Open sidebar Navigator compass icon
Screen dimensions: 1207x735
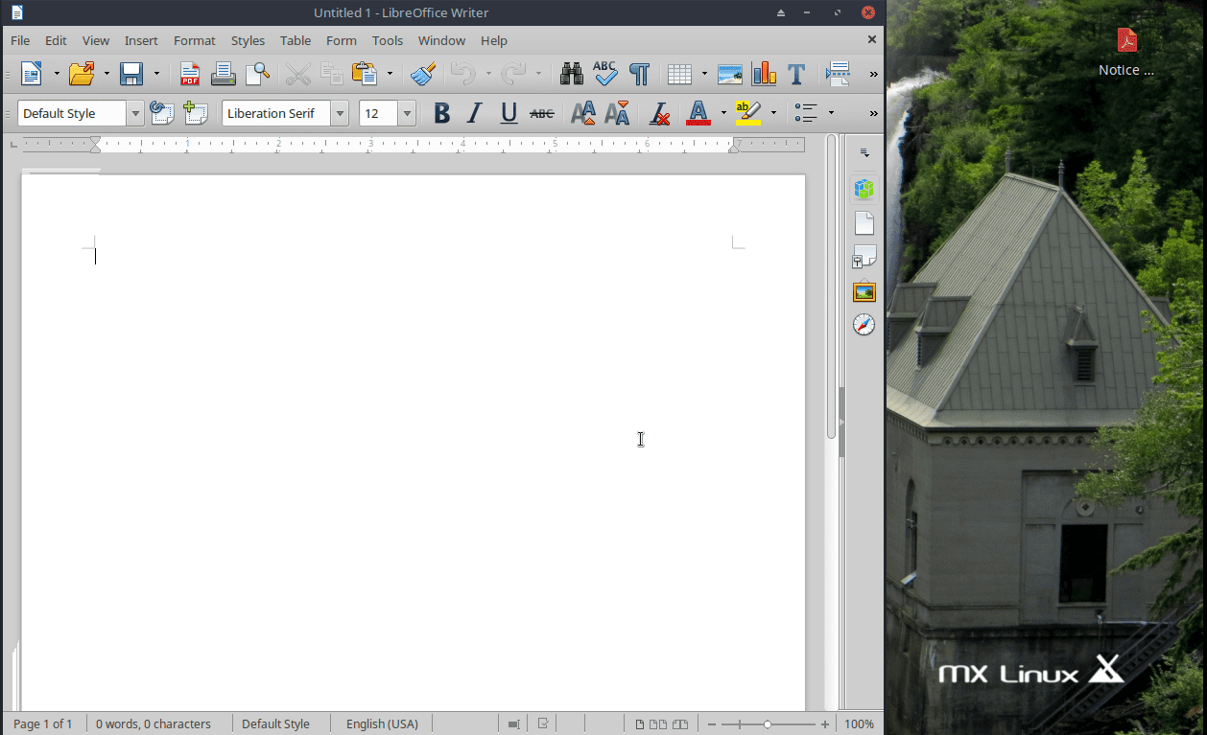(x=864, y=325)
